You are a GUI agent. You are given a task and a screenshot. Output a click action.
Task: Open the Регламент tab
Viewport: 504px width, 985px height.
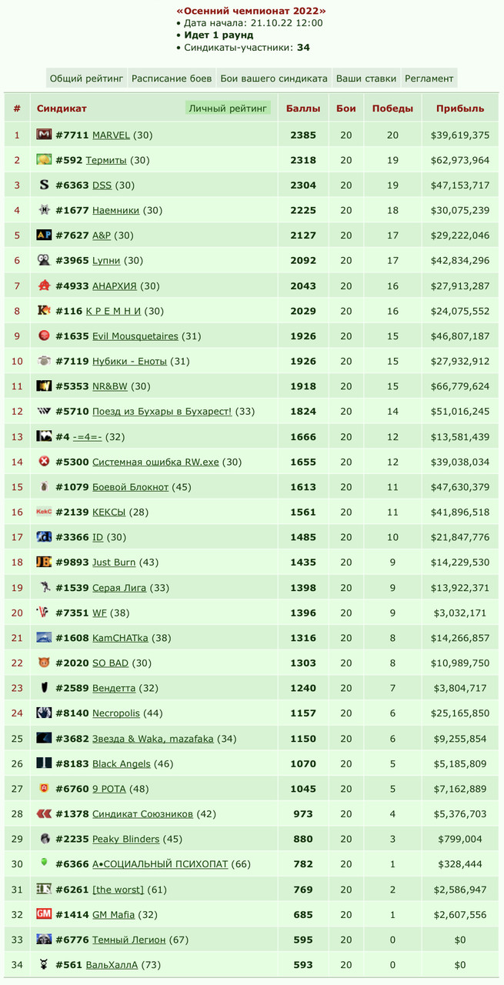click(429, 78)
